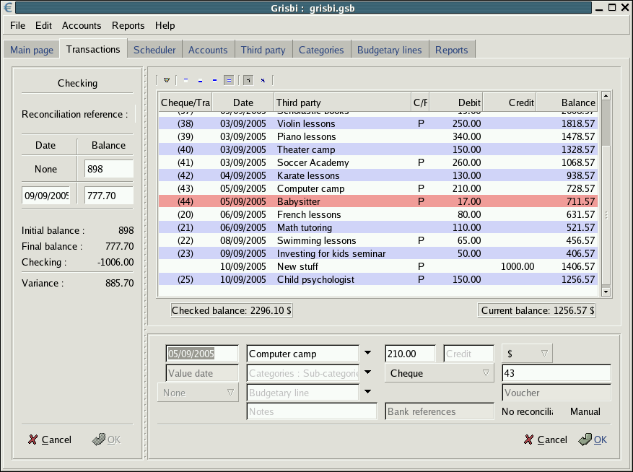This screenshot has width=633, height=472.
Task: Select the one-line view icon with top bar
Action: tap(186, 80)
